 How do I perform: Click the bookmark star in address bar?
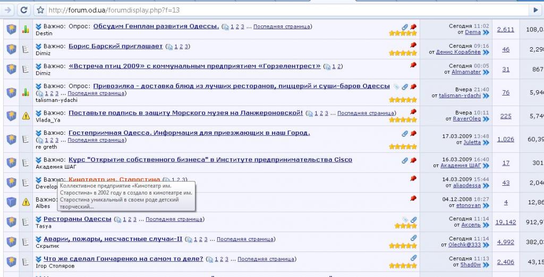tap(41, 10)
